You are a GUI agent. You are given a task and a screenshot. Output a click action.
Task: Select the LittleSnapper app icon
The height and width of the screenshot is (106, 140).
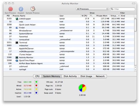pos(17,19)
